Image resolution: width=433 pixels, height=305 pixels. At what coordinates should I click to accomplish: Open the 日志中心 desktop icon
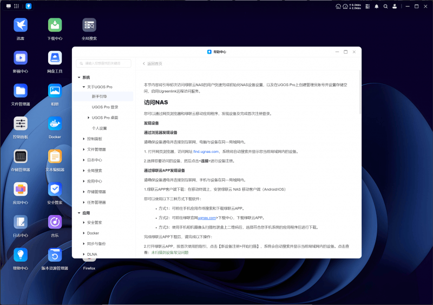pos(21,222)
